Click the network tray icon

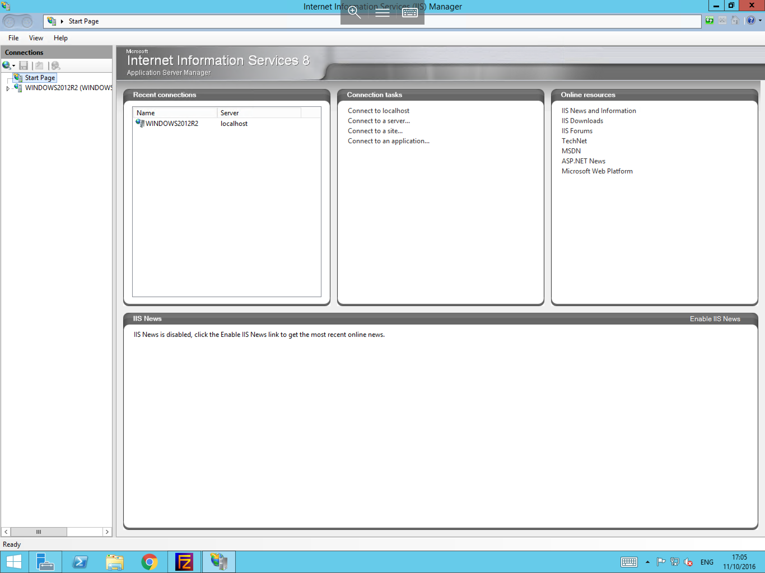tap(675, 562)
